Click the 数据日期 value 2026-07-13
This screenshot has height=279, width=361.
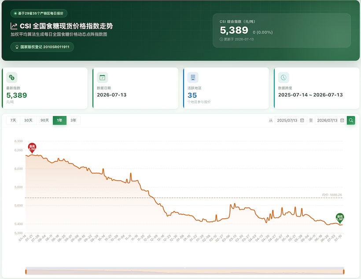point(112,95)
